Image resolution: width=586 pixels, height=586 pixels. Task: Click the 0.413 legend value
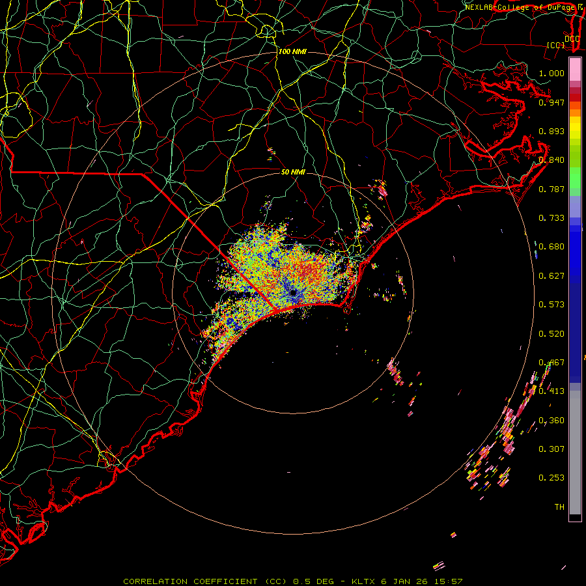(x=551, y=391)
